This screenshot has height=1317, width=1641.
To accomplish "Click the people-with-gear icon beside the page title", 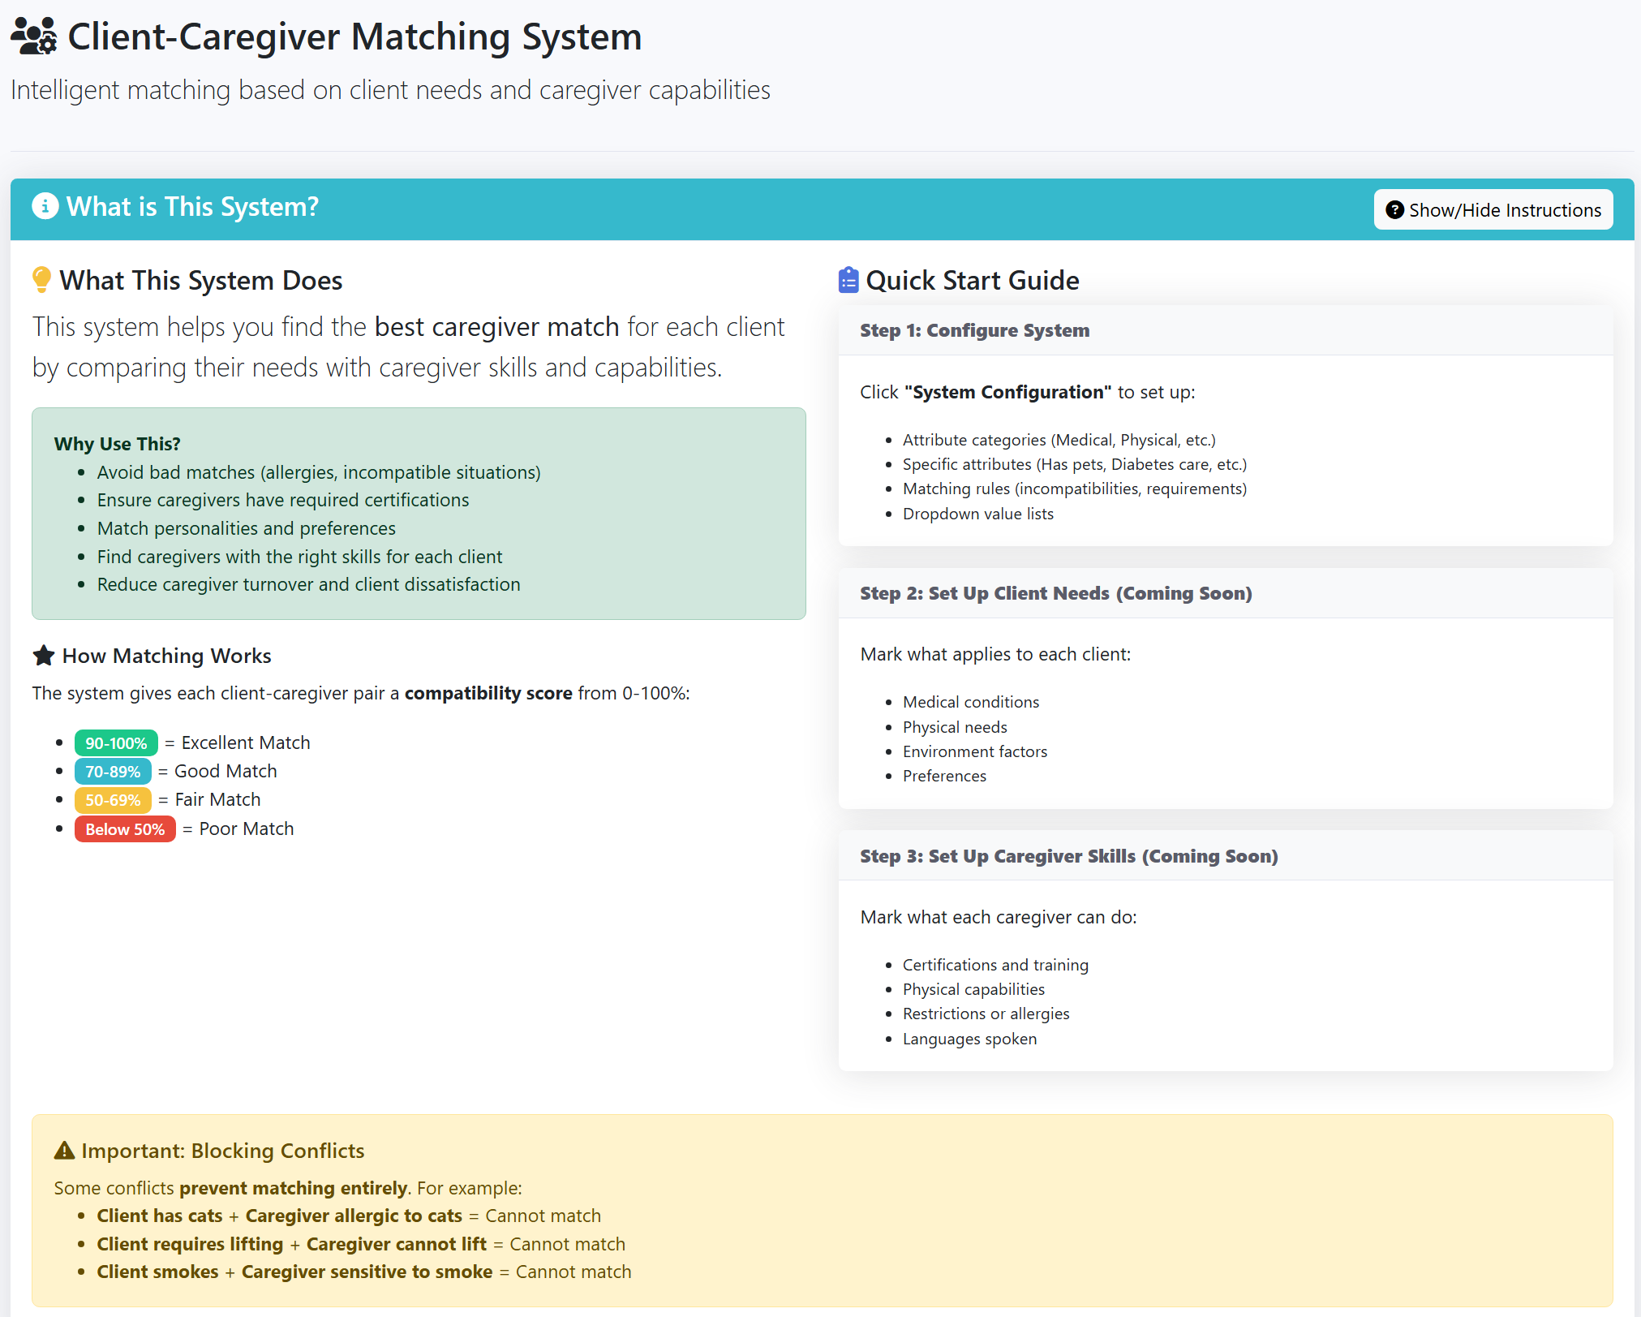I will pos(33,37).
